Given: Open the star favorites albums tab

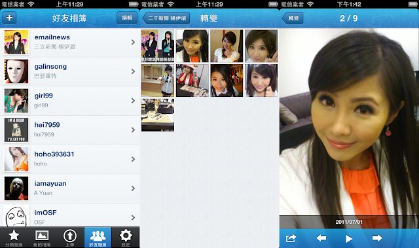Looking at the screenshot, I should (14, 238).
